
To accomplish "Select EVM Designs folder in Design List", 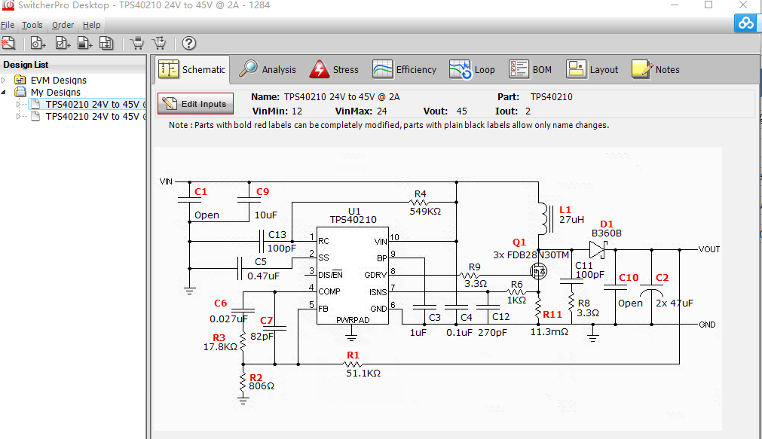I will coord(58,80).
